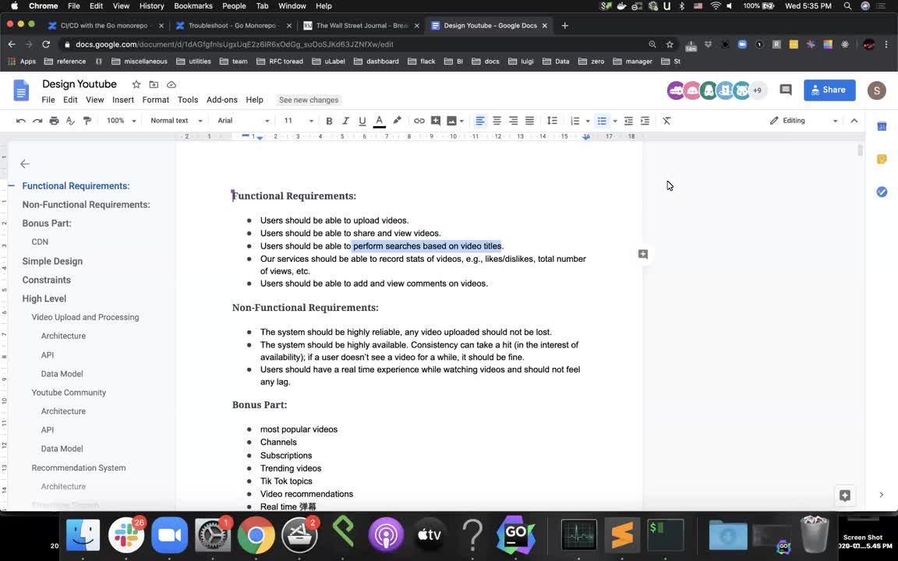Open the highlight color picker

(x=397, y=121)
